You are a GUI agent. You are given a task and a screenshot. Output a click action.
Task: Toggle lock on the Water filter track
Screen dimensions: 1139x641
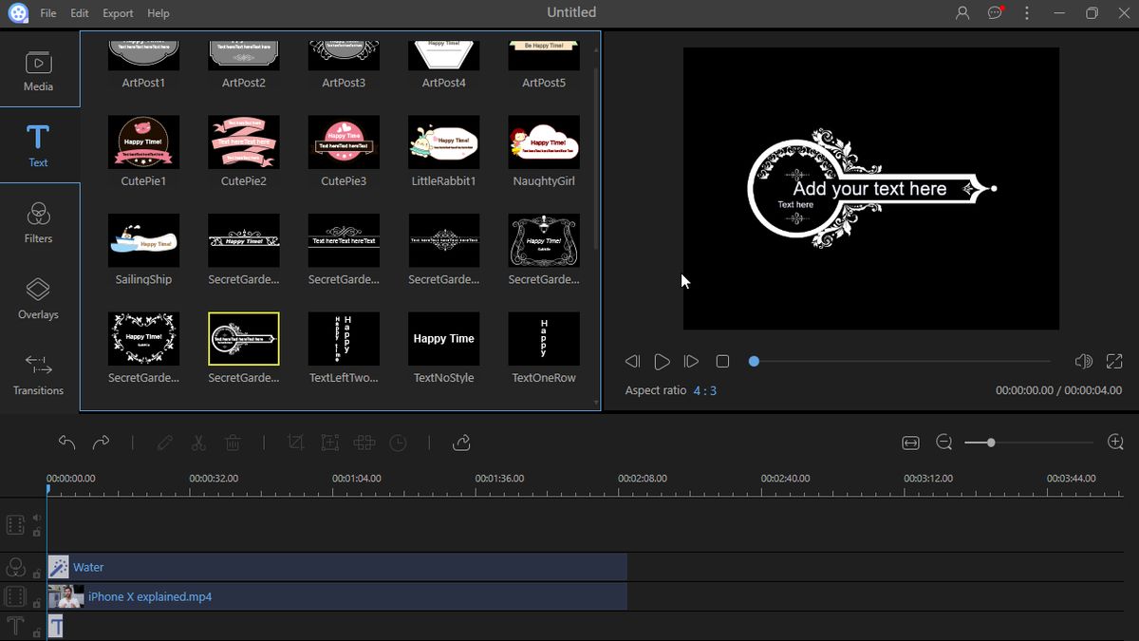(37, 574)
